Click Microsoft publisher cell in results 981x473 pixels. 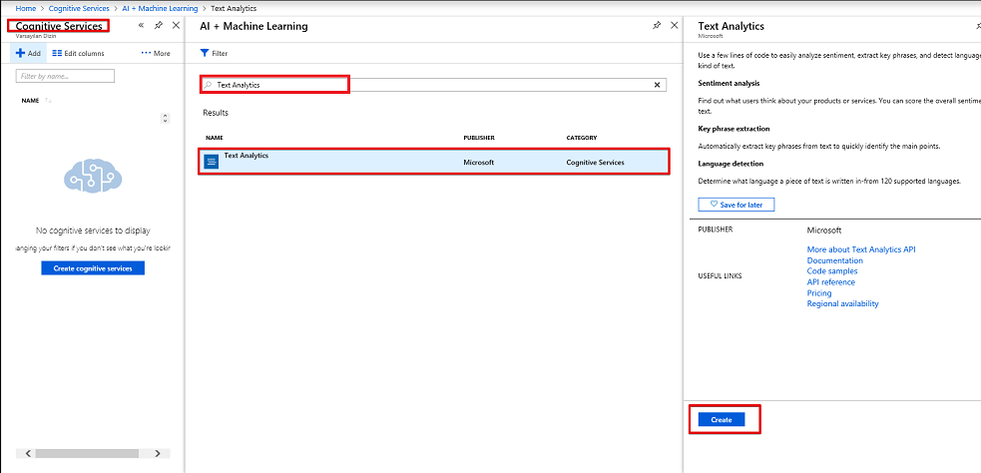pyautogui.click(x=479, y=162)
